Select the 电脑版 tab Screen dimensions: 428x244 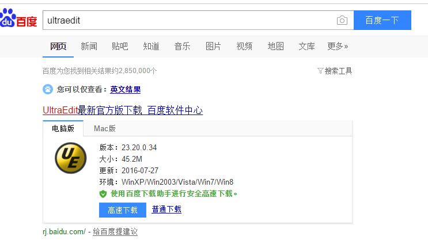click(63, 128)
